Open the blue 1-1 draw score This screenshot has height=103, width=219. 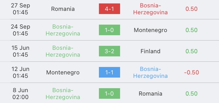pyautogui.click(x=109, y=72)
